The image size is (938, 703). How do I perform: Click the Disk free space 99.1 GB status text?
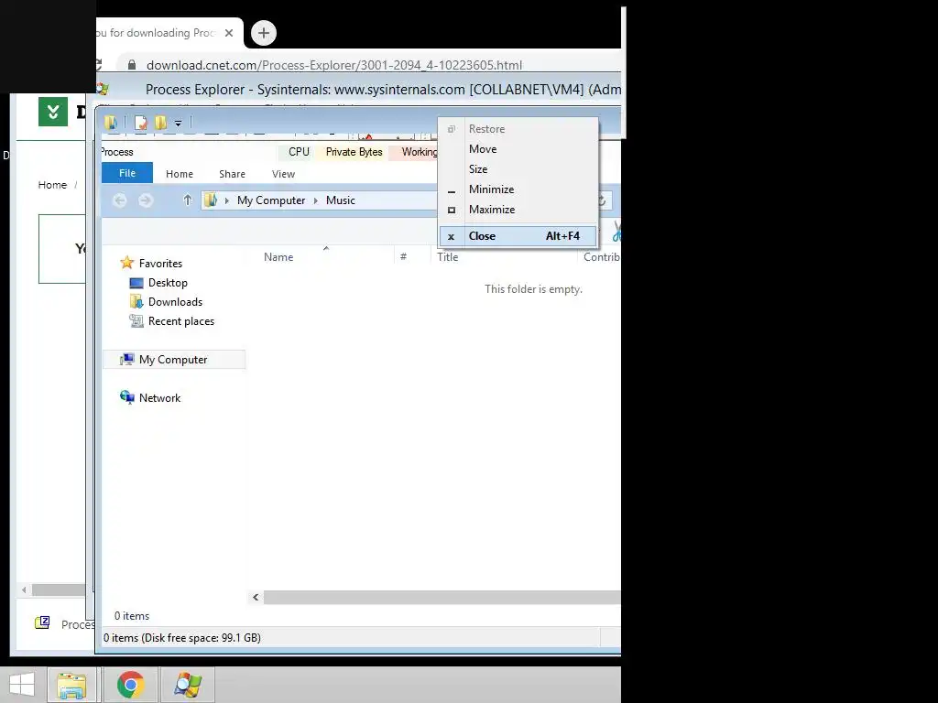[182, 638]
